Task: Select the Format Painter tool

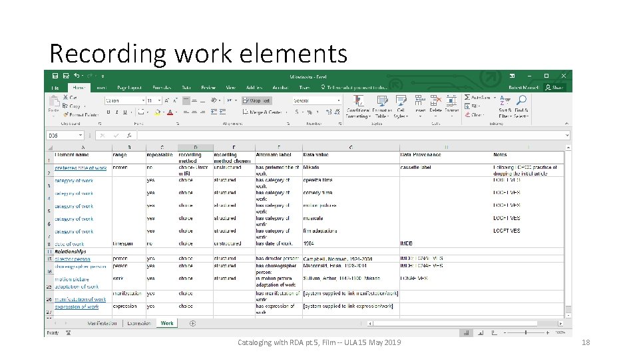Action: [81, 115]
